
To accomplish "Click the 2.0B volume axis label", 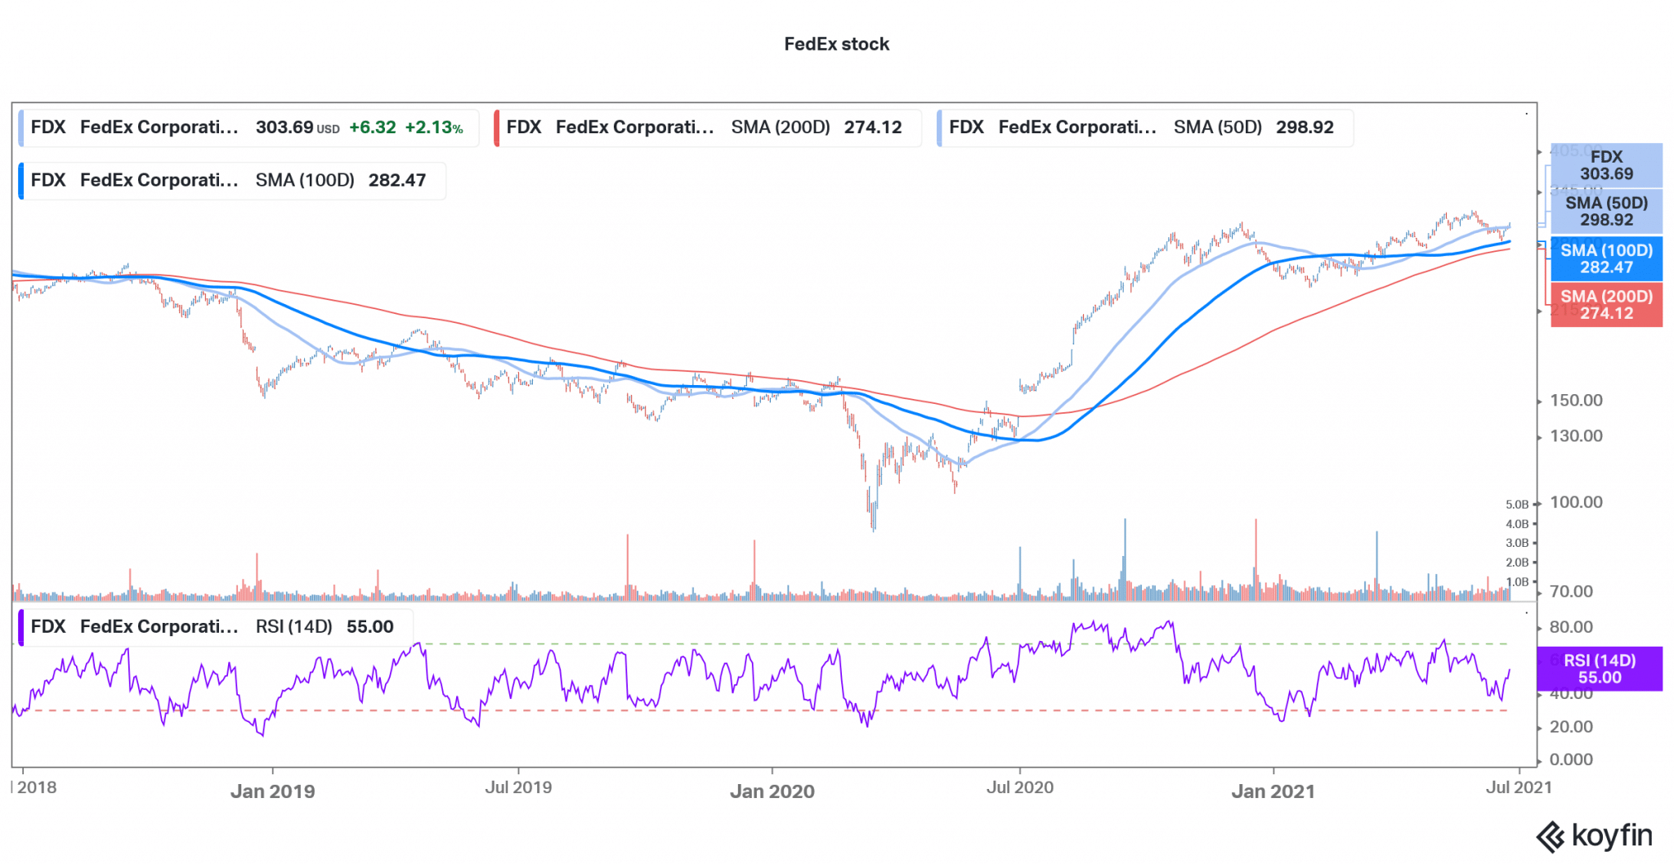I will (1517, 562).
